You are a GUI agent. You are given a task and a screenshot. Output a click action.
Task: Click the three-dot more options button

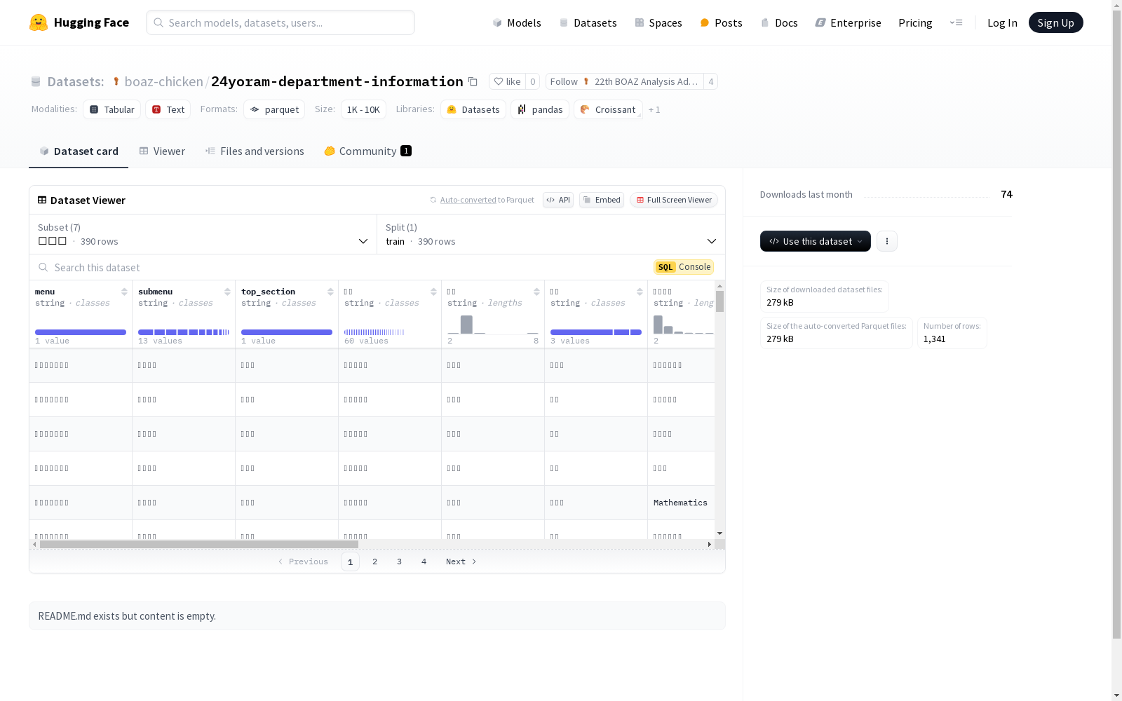pyautogui.click(x=887, y=241)
